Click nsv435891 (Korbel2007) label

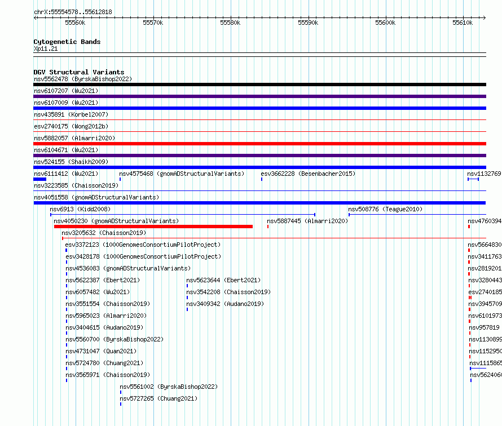pos(71,114)
